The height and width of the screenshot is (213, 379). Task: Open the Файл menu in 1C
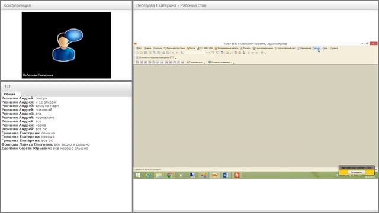pos(139,49)
